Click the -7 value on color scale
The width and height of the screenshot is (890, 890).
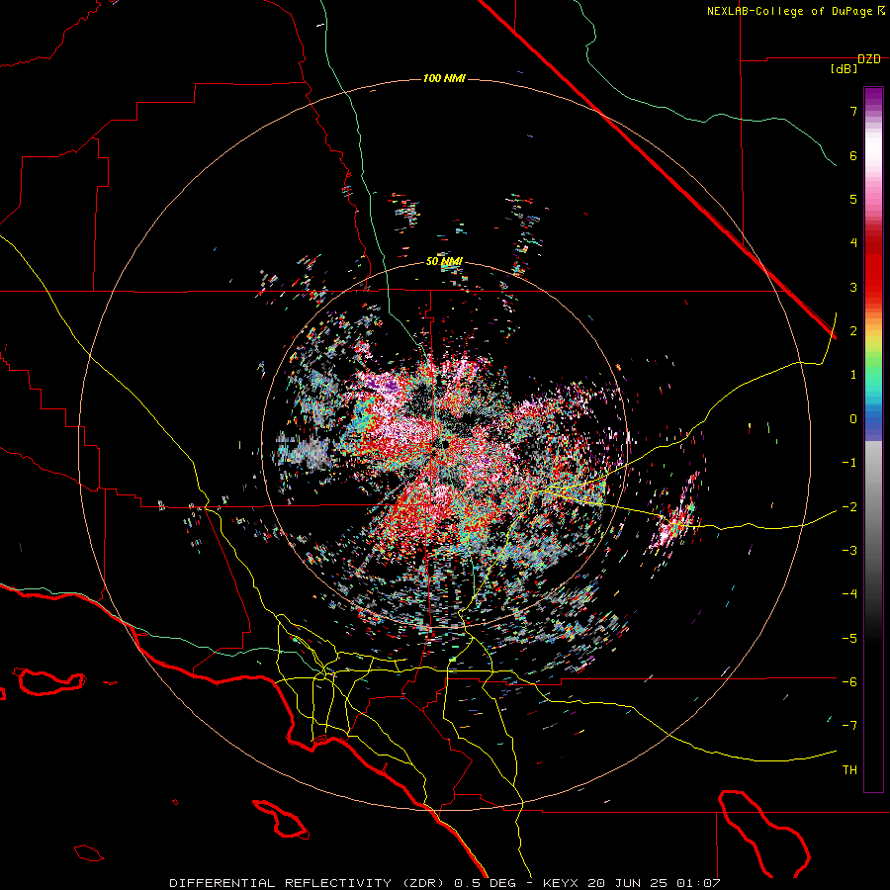point(849,726)
